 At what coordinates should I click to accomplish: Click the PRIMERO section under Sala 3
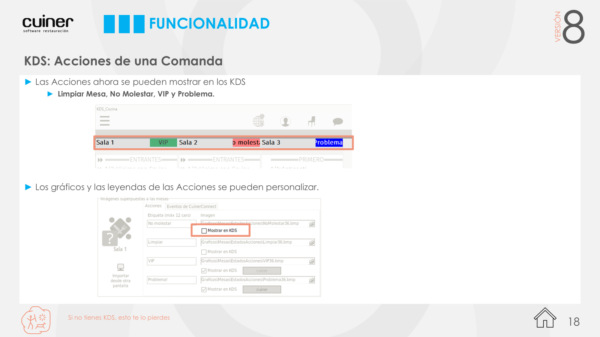point(311,160)
